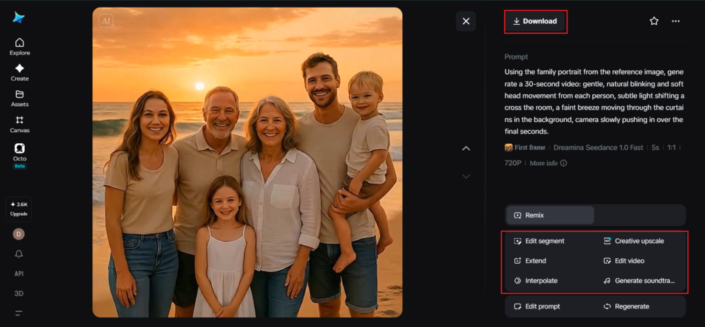This screenshot has height=327, width=705.
Task: Select Extend option
Action: click(529, 261)
